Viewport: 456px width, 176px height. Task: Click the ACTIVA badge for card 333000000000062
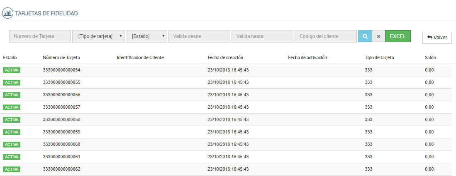[12, 169]
